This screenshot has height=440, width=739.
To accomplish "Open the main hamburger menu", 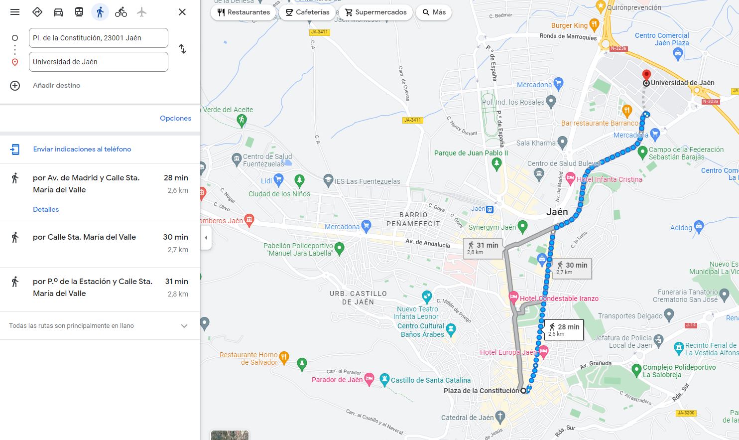I will coord(15,12).
